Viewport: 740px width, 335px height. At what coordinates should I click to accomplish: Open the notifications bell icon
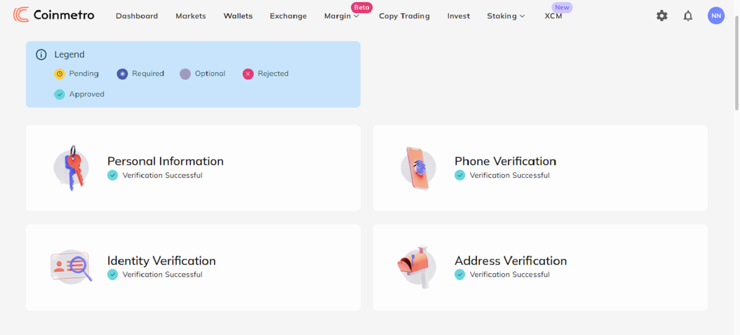pyautogui.click(x=688, y=16)
